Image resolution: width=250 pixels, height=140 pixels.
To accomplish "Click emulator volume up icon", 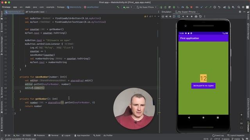I will (x=167, y=16).
